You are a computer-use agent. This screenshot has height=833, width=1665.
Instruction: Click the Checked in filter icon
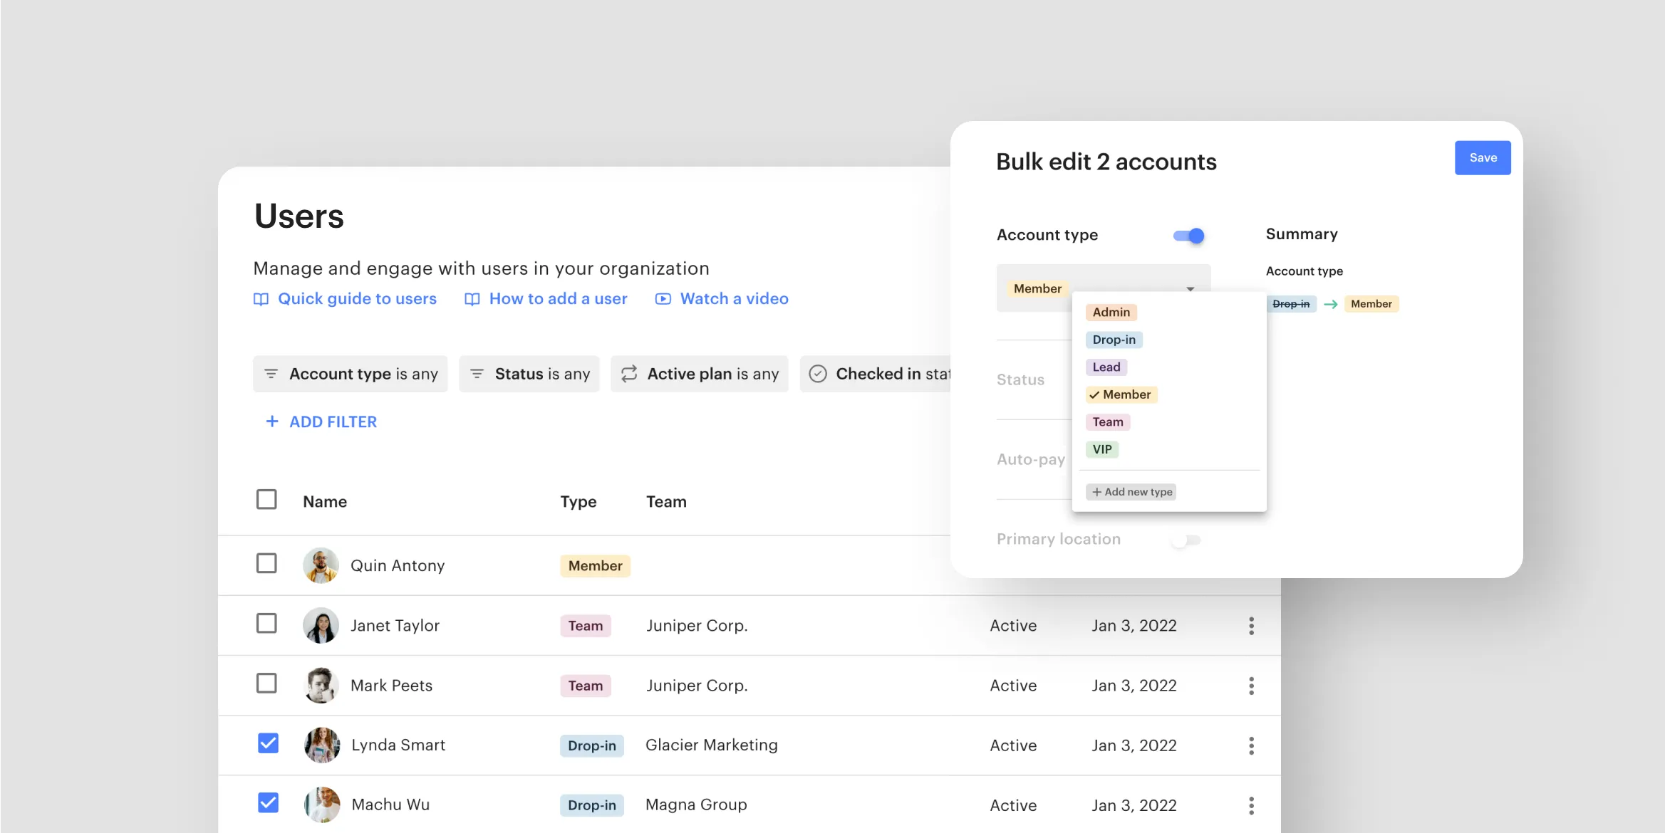pos(818,373)
